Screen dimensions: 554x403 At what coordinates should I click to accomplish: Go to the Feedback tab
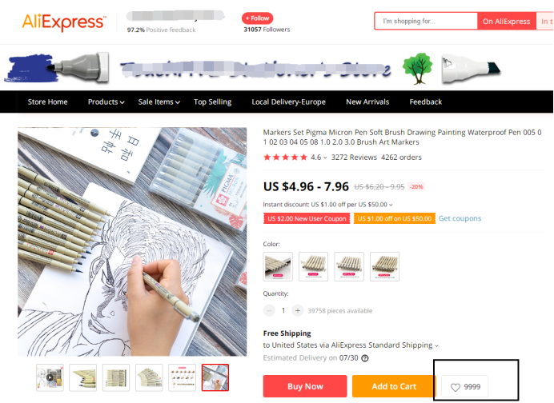pyautogui.click(x=425, y=102)
